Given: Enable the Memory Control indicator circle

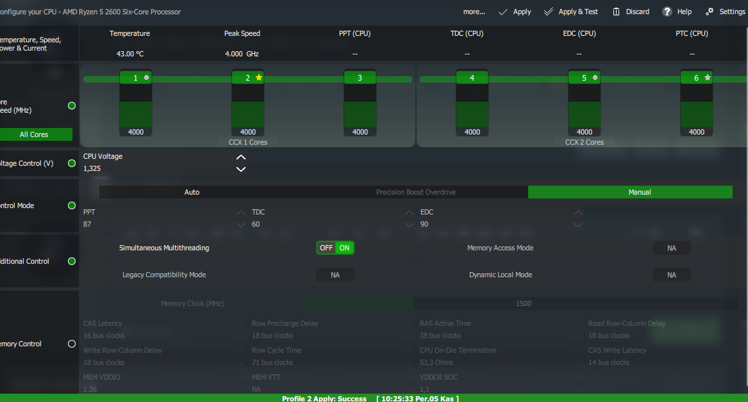Looking at the screenshot, I should click(72, 344).
